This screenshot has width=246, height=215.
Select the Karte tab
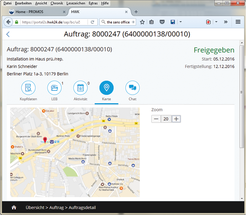107,91
